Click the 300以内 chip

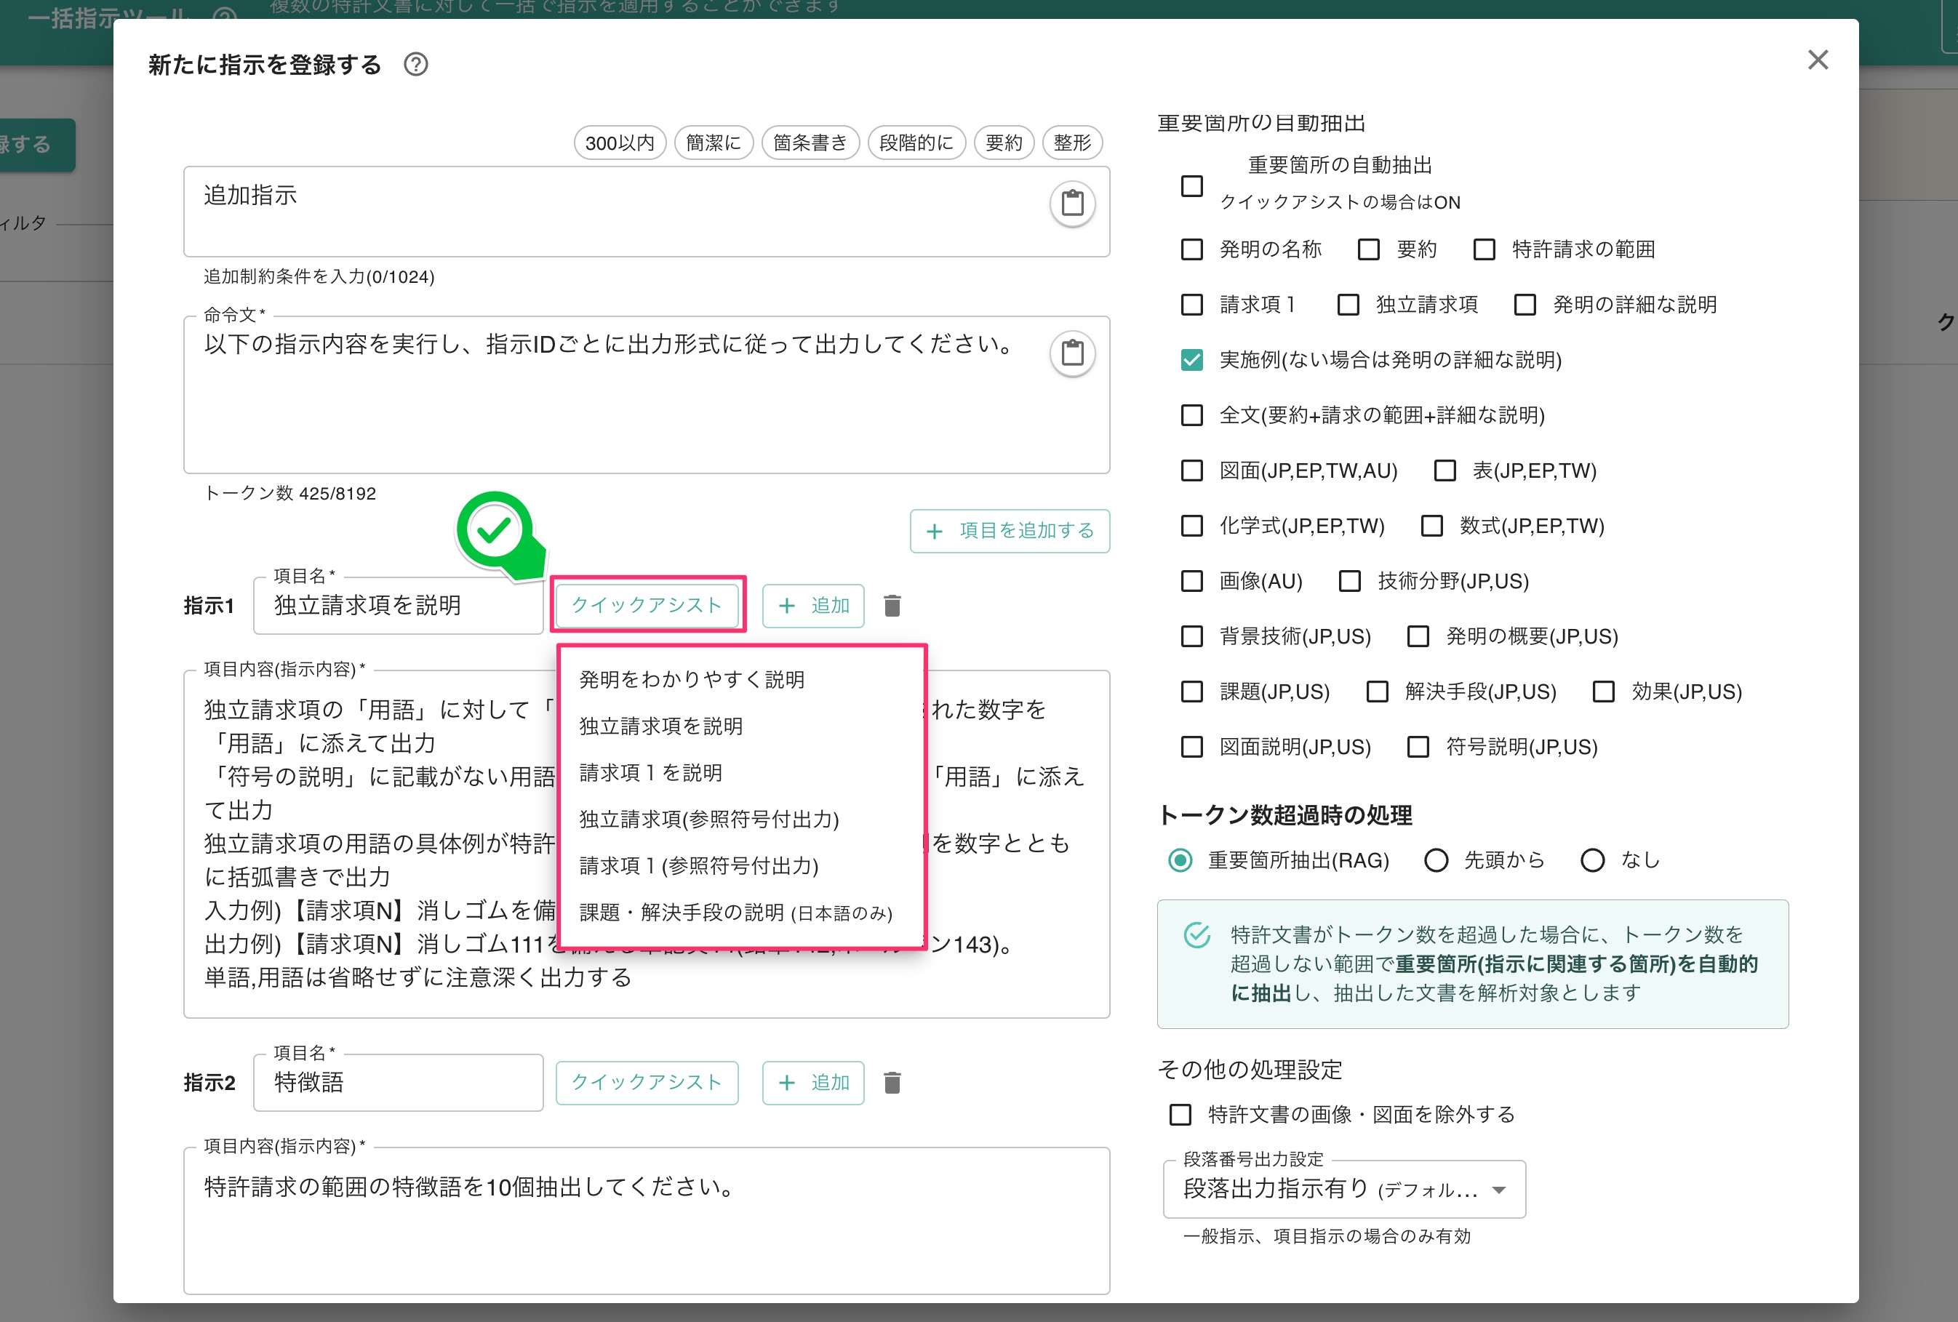point(620,143)
